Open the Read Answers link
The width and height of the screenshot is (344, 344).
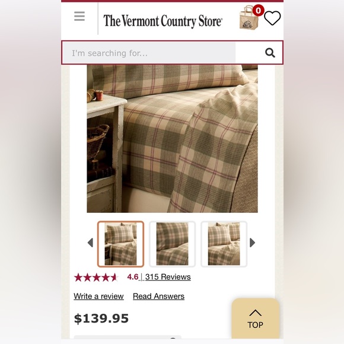[158, 296]
